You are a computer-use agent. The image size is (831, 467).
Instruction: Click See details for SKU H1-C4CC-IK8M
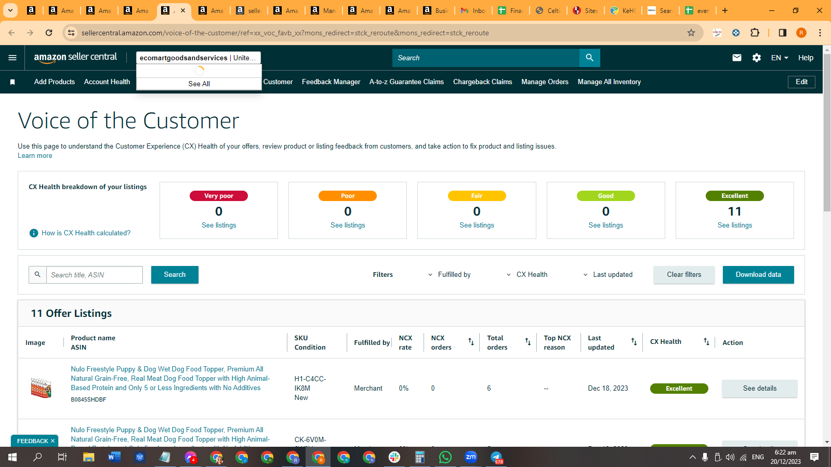[759, 389]
